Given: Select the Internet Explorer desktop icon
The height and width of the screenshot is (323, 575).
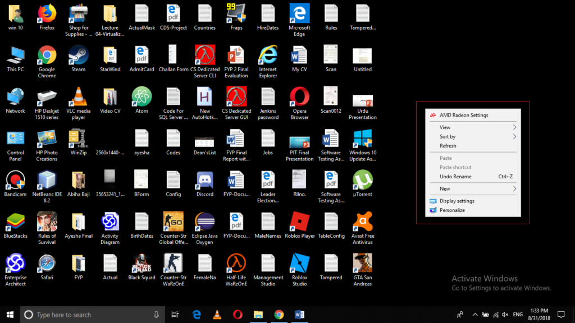Looking at the screenshot, I should pos(268,62).
